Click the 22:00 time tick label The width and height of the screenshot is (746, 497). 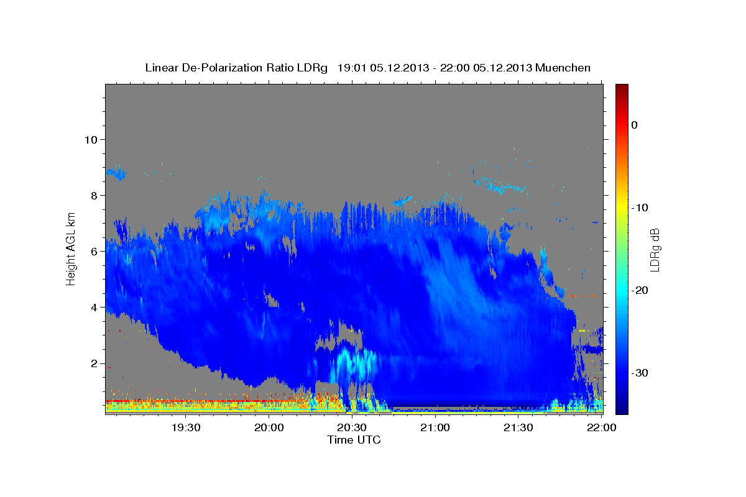(x=601, y=427)
